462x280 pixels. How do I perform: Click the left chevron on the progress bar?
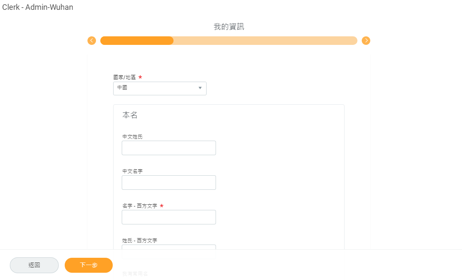tap(92, 40)
